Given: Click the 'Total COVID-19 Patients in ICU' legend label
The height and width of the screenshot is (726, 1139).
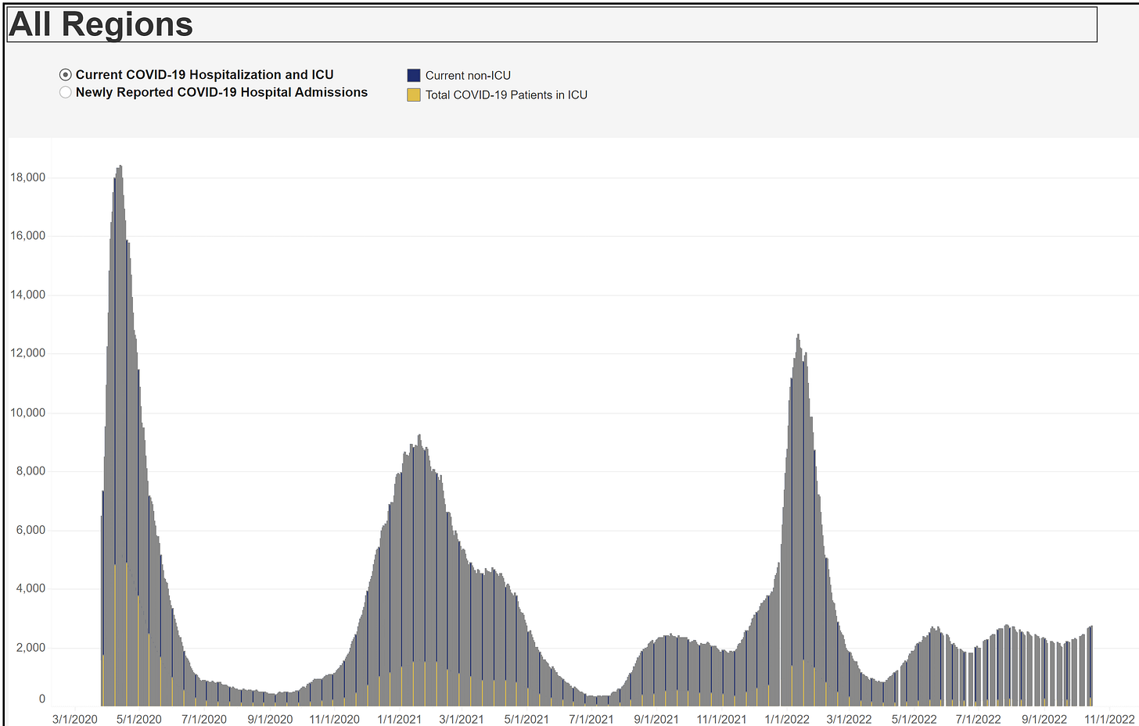Looking at the screenshot, I should click(506, 95).
